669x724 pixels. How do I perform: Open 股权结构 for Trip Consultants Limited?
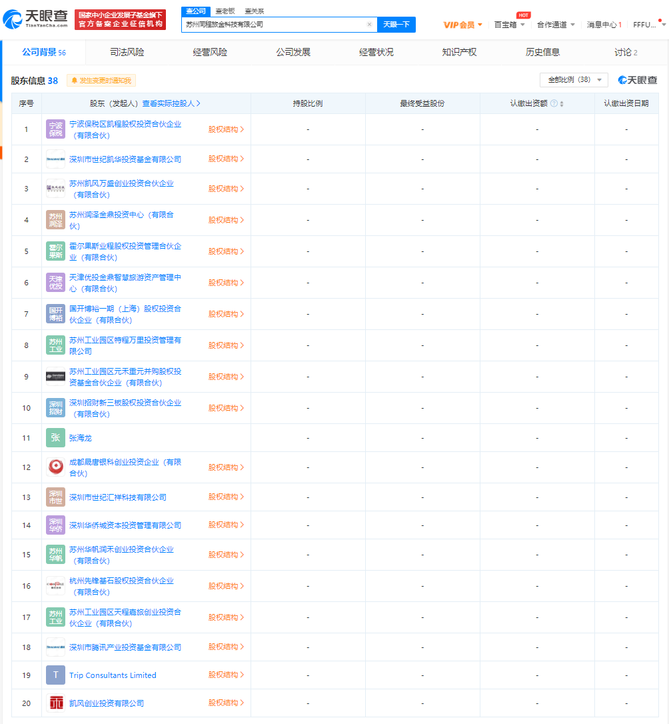pyautogui.click(x=226, y=675)
